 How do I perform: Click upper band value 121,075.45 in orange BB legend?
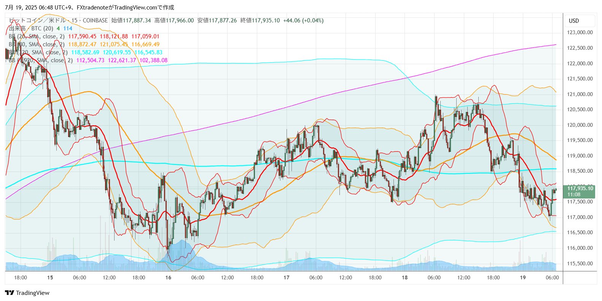point(114,44)
